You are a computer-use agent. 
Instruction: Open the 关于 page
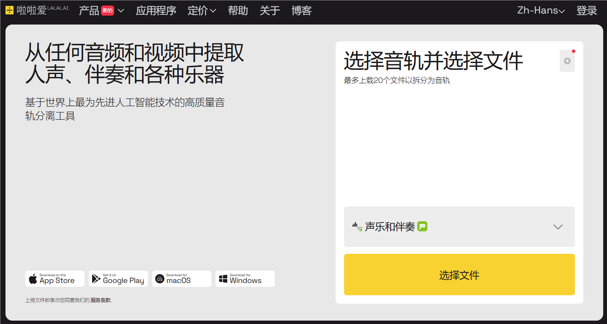point(270,11)
